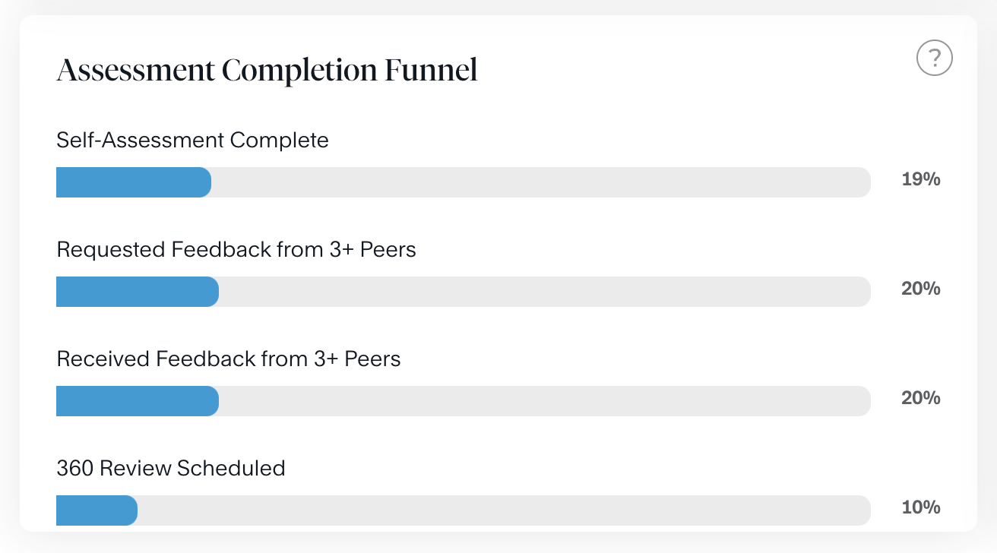Screen dimensions: 997x553
Task: Click gray unfilled track of Requested Feedback bar
Action: 543,292
